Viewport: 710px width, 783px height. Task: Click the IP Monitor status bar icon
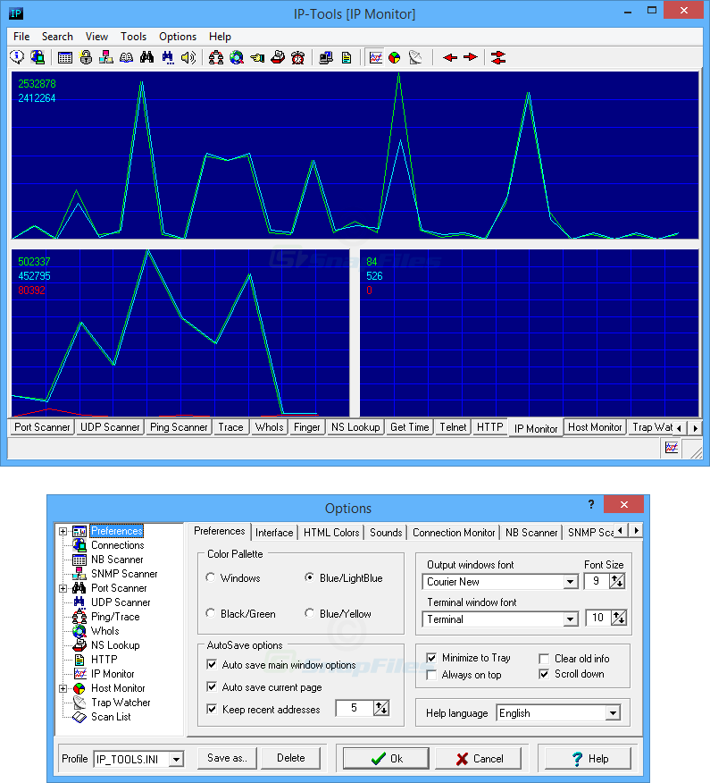(672, 448)
